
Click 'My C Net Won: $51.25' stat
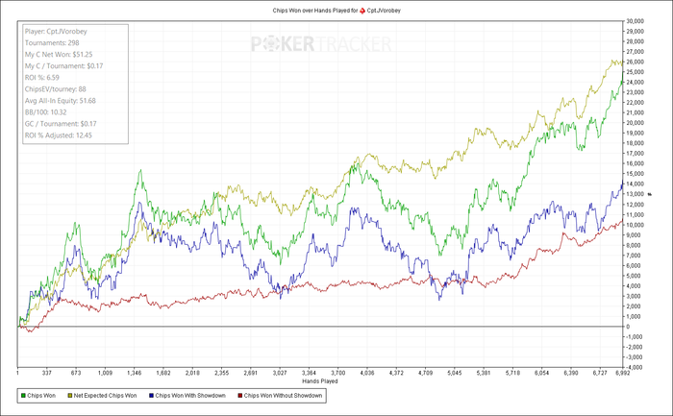(59, 55)
